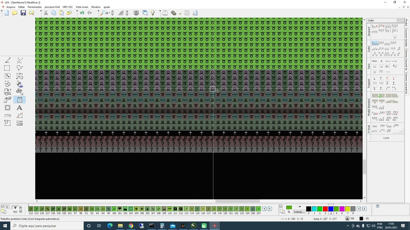The width and height of the screenshot is (410, 230).
Task: Save the pattern with the floppy disk icon
Action: point(23,13)
